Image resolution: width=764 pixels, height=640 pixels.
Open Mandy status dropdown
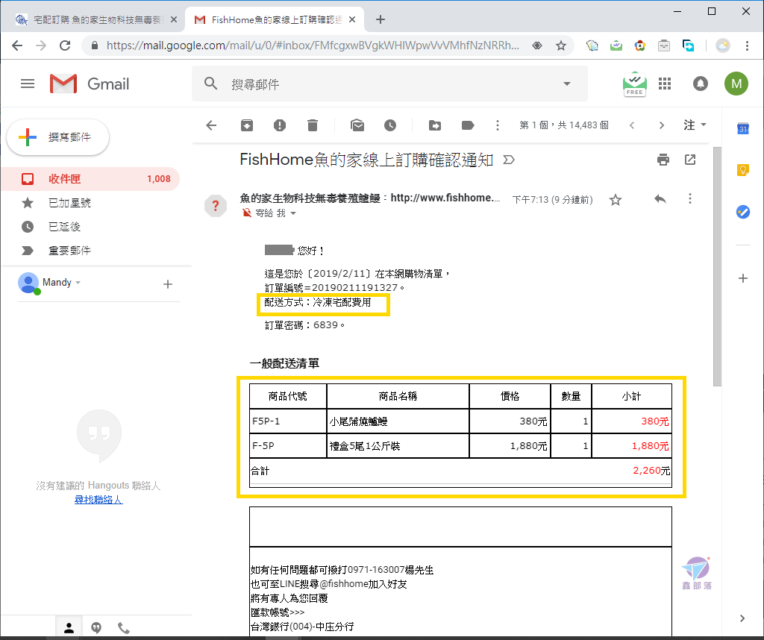point(78,283)
